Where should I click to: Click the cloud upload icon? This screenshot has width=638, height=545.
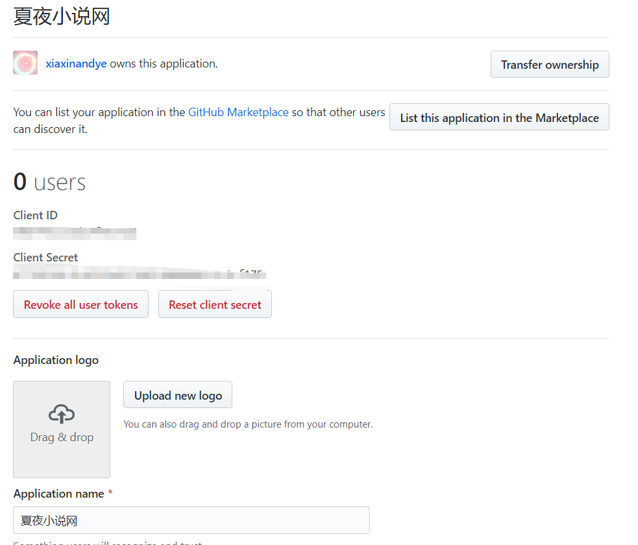[62, 413]
